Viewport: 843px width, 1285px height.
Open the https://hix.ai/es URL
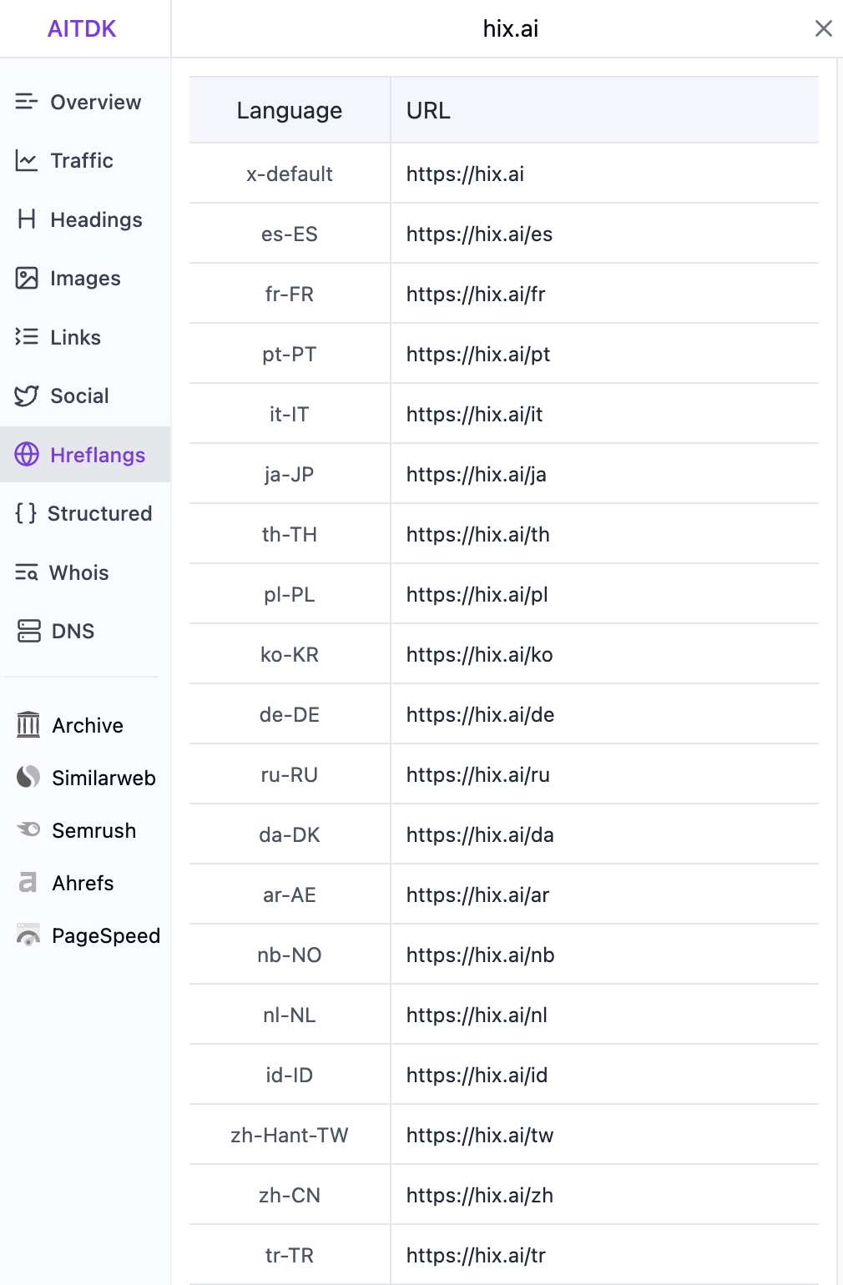479,234
